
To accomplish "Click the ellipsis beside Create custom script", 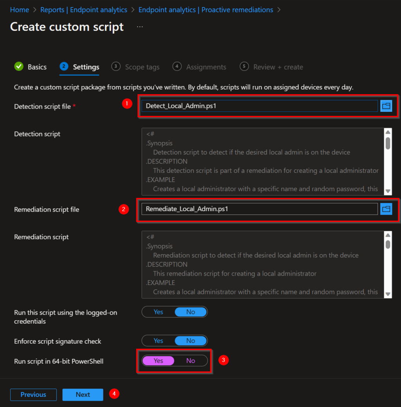I will click(139, 27).
